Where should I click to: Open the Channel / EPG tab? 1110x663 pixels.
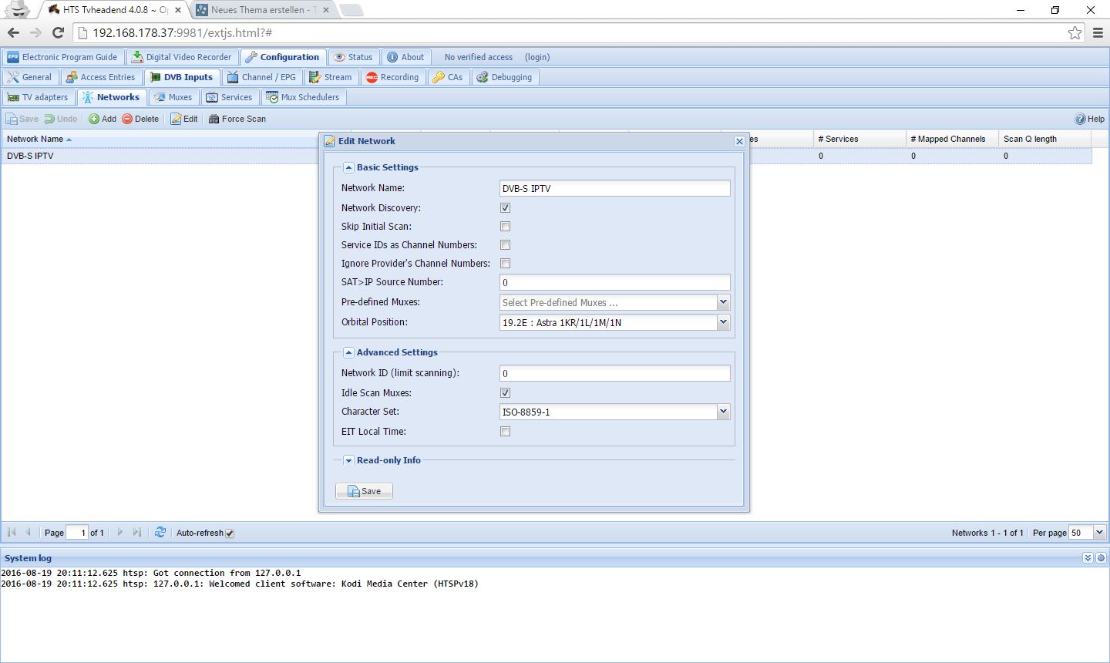(261, 77)
